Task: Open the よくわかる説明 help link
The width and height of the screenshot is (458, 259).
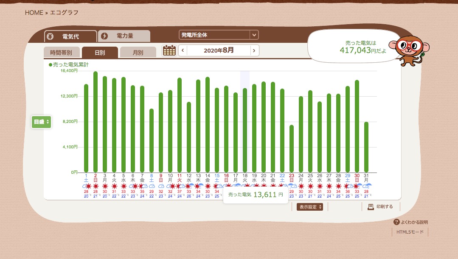Action: click(410, 222)
